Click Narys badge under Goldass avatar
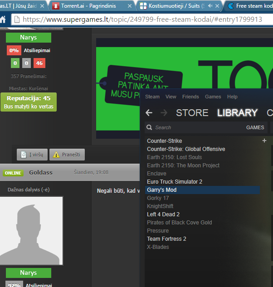273x287 pixels. click(x=29, y=273)
